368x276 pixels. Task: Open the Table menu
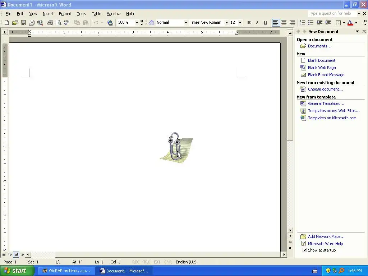(96, 14)
